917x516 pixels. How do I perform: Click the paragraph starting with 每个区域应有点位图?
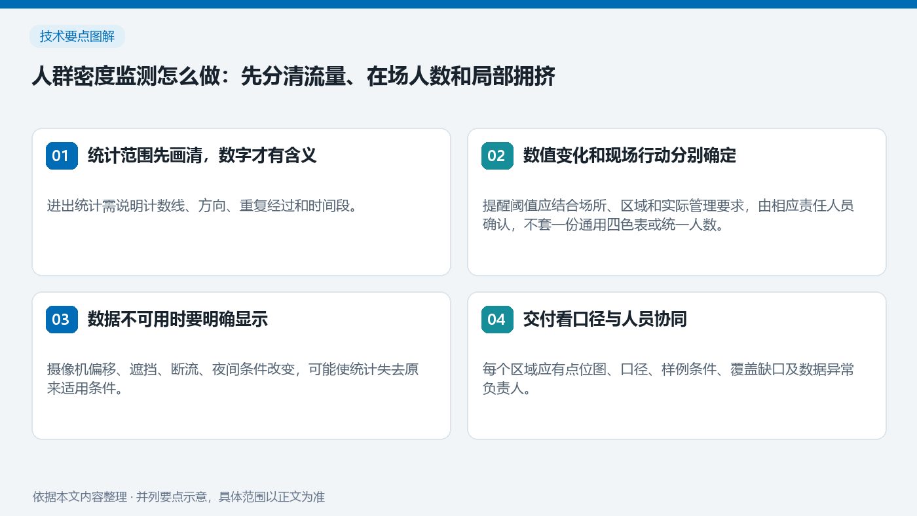[x=668, y=379]
